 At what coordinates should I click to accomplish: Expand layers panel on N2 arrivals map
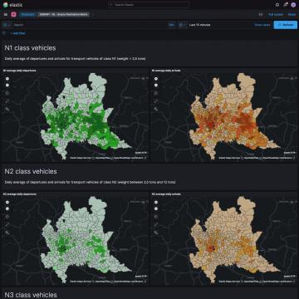click(292, 202)
